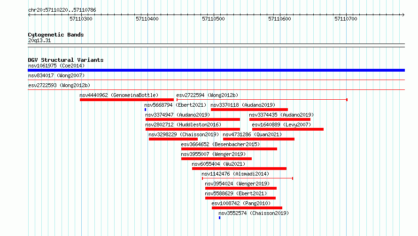
Task: Click the nsv1142476 (Alsmadi2014) label
Action: 235,174
